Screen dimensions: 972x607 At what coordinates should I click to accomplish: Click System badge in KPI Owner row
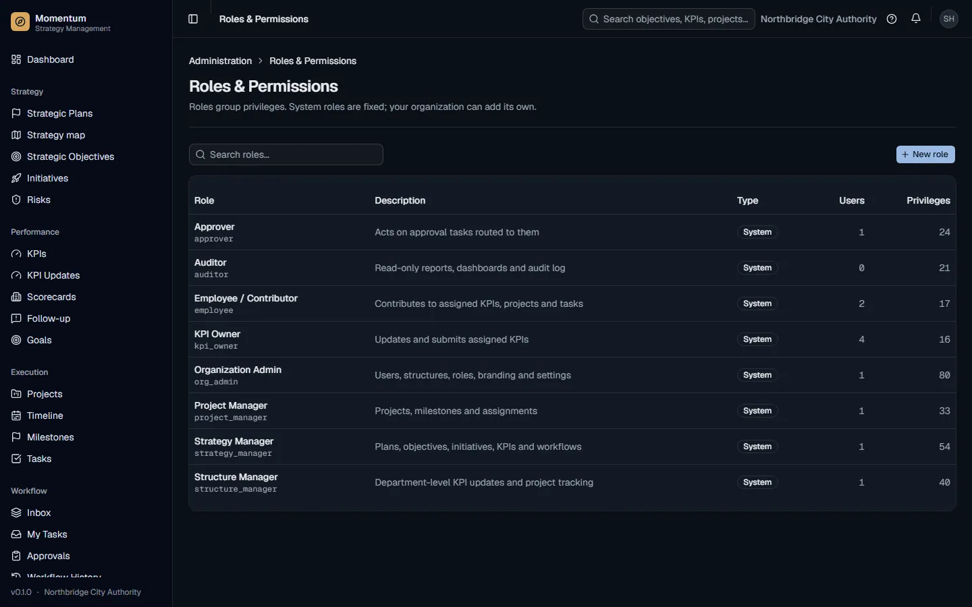[757, 339]
